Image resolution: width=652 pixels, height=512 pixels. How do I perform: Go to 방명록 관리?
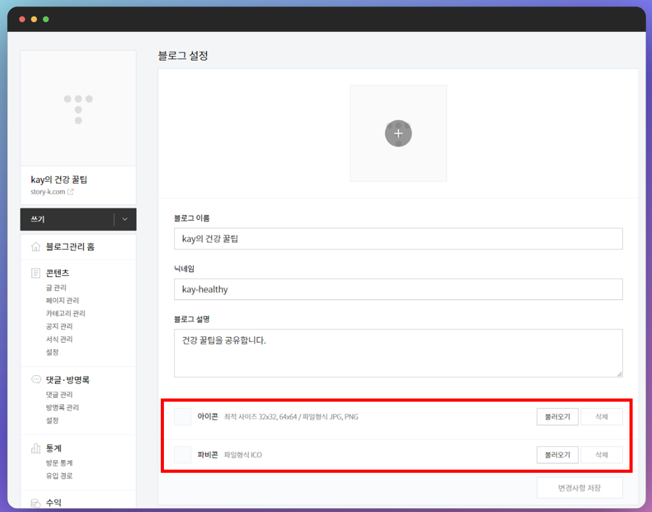point(62,407)
